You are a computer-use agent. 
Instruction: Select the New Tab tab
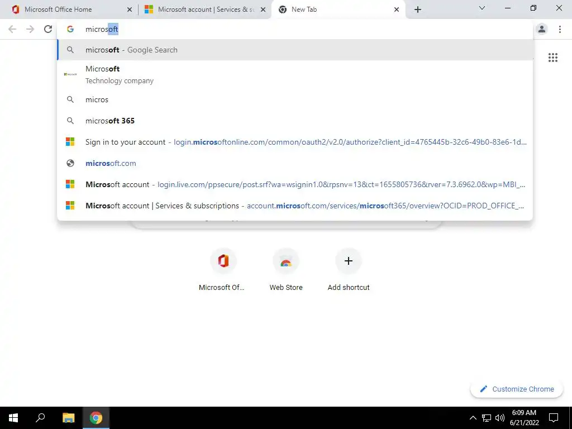[x=337, y=9]
